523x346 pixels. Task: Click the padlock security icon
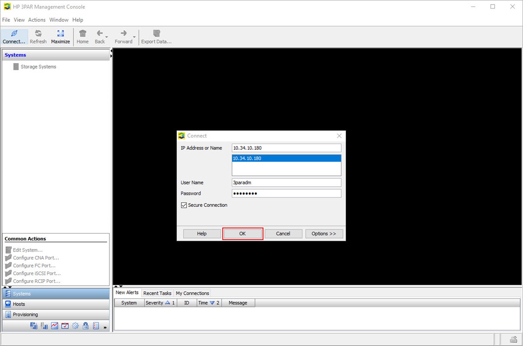[86, 326]
